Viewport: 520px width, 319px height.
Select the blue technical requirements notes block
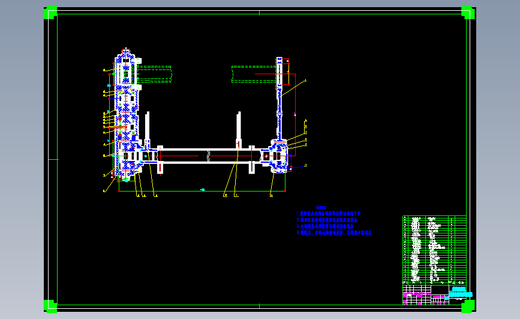click(x=334, y=221)
